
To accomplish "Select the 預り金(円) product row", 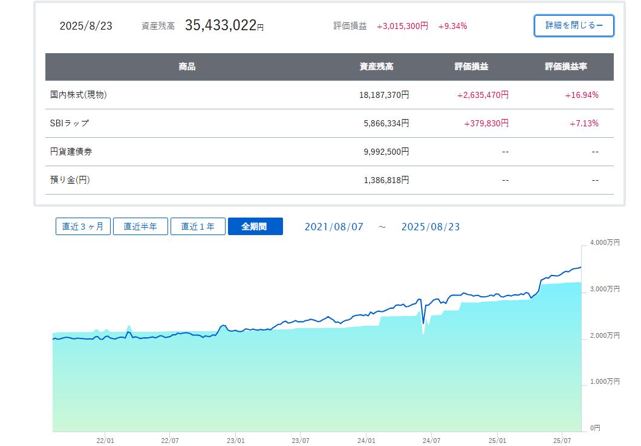I will (70, 180).
